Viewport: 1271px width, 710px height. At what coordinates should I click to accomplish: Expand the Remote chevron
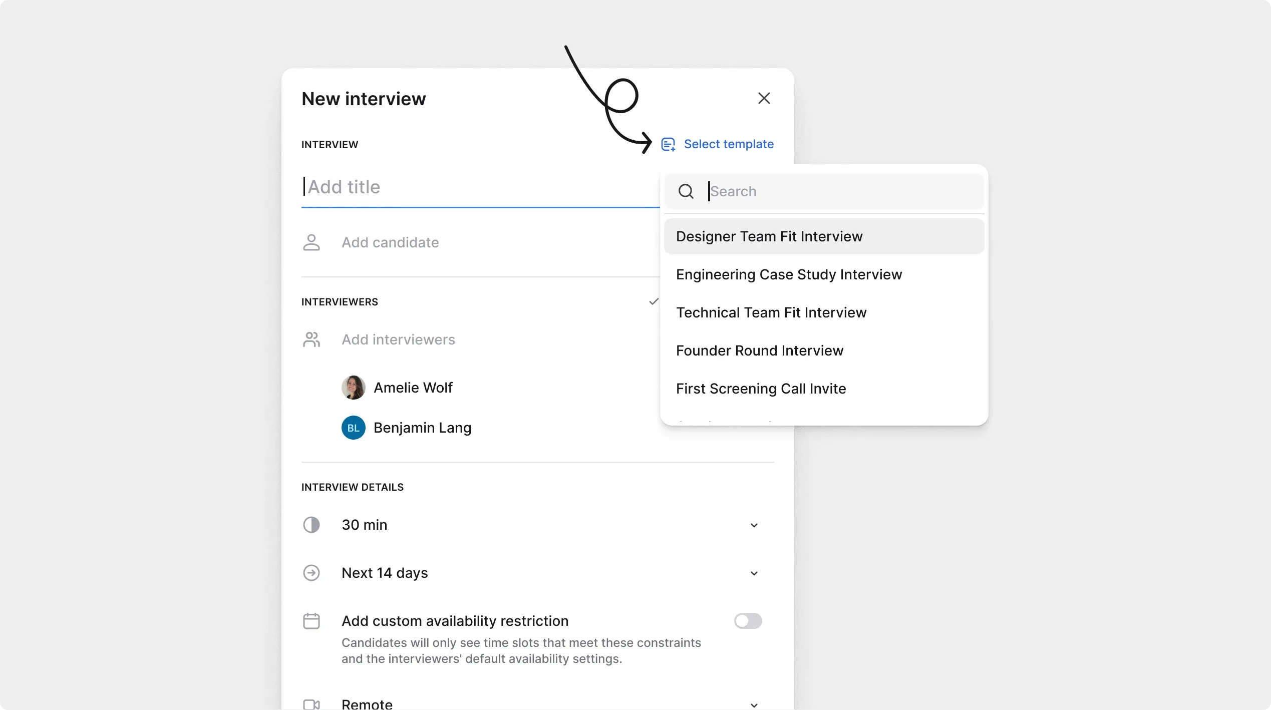pos(754,705)
